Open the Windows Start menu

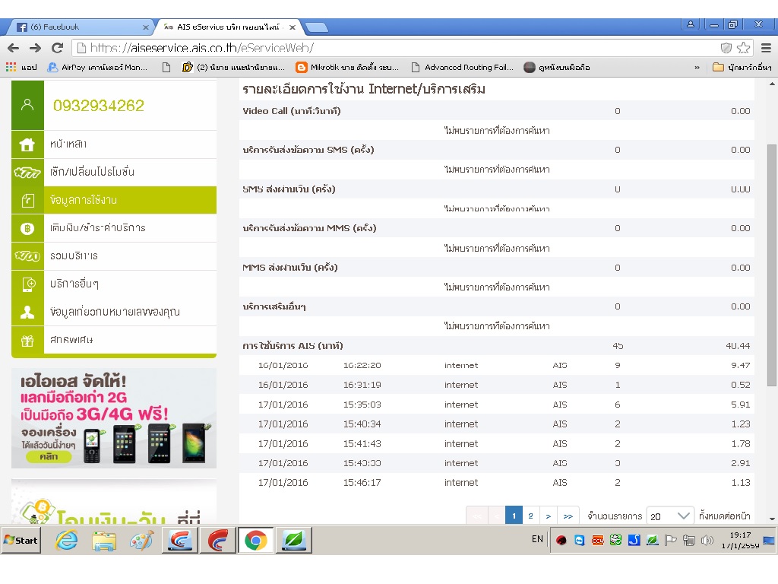tap(21, 541)
